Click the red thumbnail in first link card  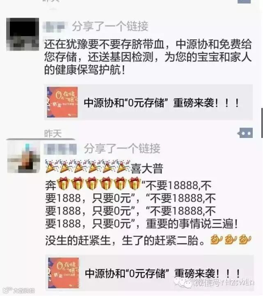[x=62, y=102]
